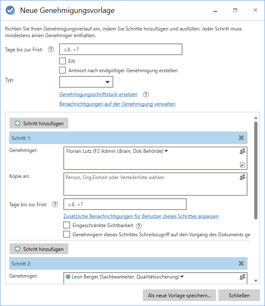Enable the Eilt checkbox
This screenshot has width=265, height=306.
[x=62, y=61]
